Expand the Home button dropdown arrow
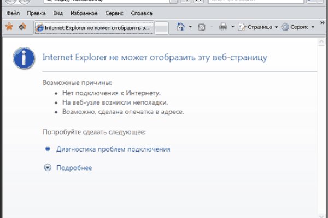Image resolution: width=328 pixels, height=218 pixels. (x=190, y=26)
